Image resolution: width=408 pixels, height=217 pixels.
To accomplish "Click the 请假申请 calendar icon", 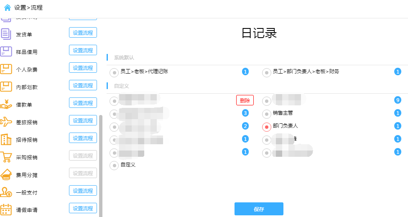I will (x=6, y=210).
